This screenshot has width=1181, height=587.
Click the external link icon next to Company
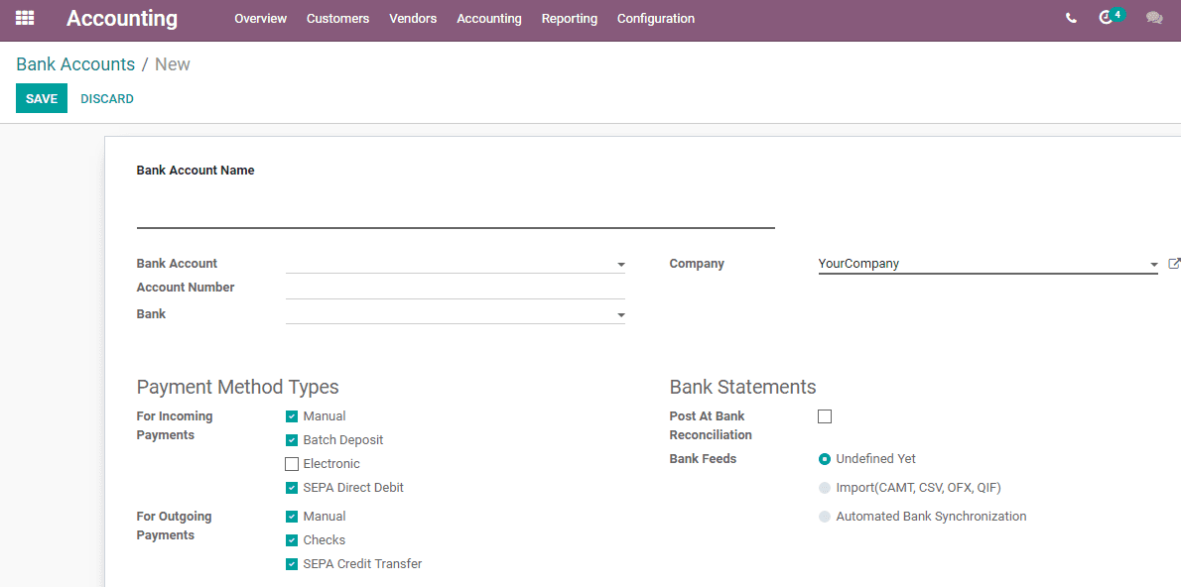click(1173, 264)
